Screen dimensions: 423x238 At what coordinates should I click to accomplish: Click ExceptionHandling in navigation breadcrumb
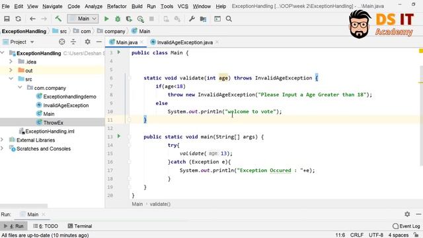(24, 31)
